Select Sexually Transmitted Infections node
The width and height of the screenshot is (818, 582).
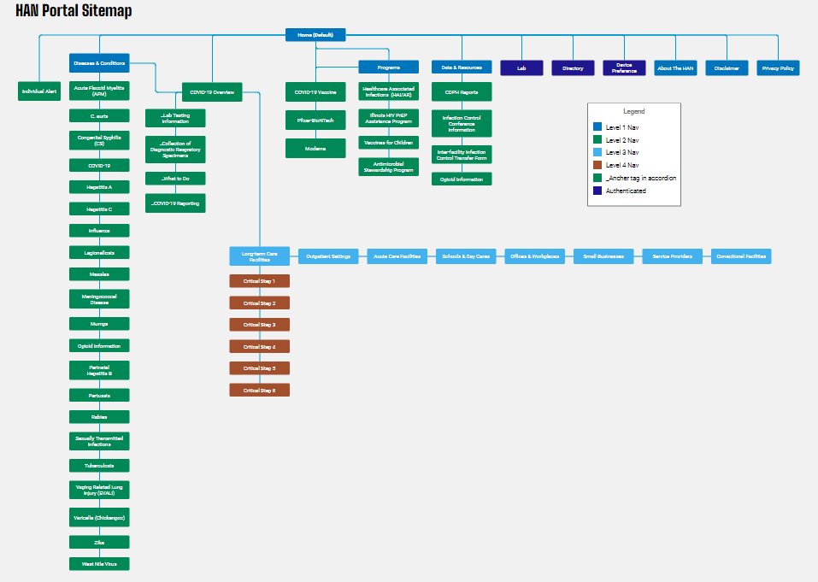click(99, 441)
